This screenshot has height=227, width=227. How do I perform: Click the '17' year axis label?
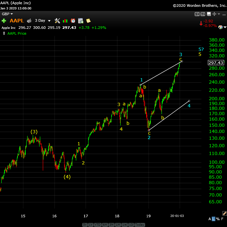point(86,216)
